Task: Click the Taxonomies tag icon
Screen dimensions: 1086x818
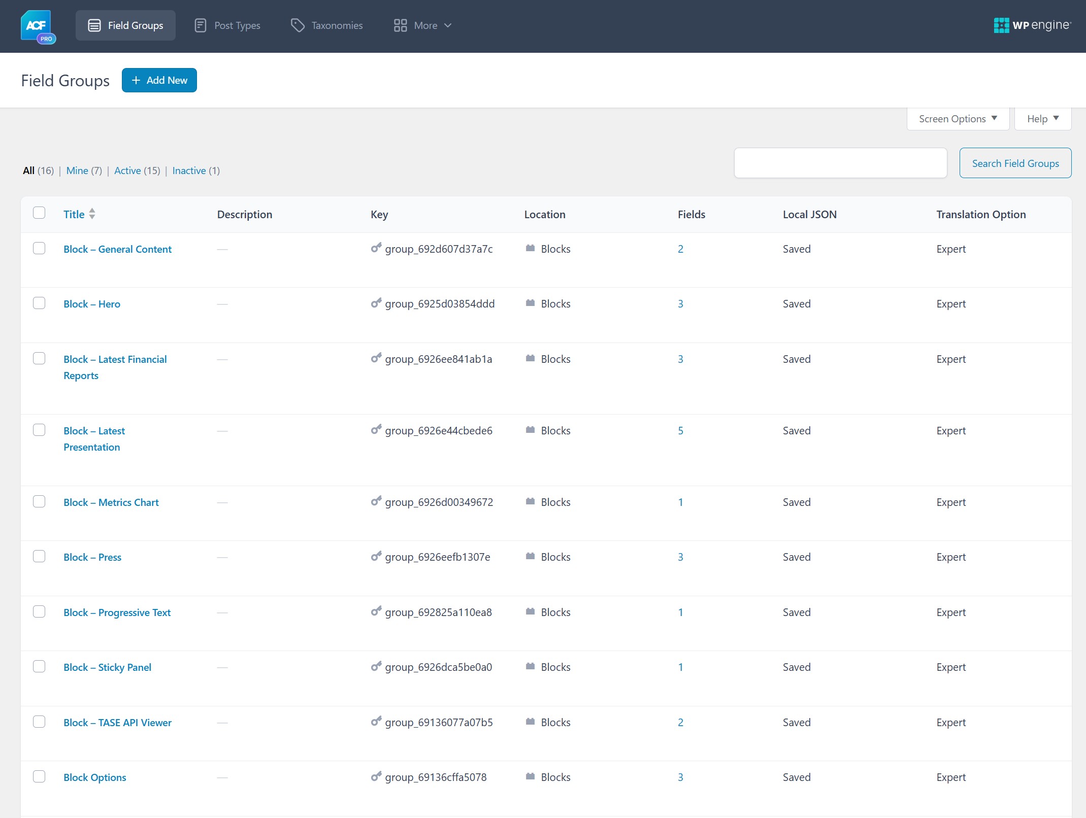Action: [x=298, y=25]
